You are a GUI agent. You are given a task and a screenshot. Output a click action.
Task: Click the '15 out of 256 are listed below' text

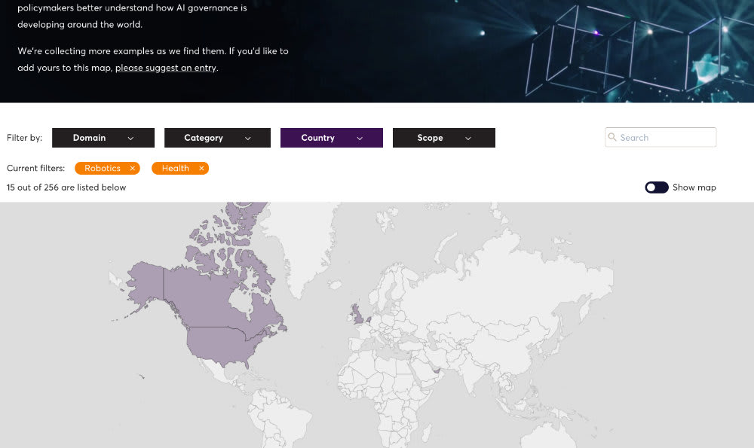[66, 187]
